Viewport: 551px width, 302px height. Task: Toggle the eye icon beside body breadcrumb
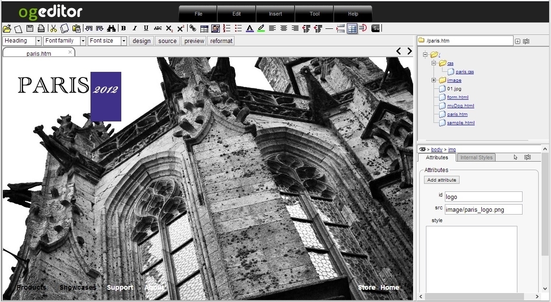click(422, 149)
